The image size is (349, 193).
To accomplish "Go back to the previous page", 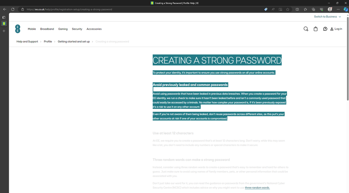I will click(x=5, y=9).
